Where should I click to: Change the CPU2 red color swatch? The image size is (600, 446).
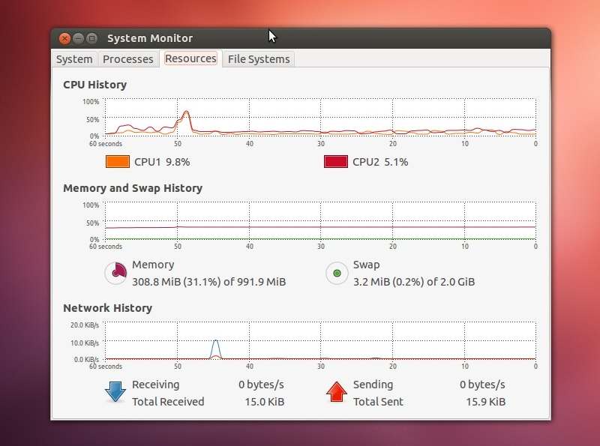point(334,161)
